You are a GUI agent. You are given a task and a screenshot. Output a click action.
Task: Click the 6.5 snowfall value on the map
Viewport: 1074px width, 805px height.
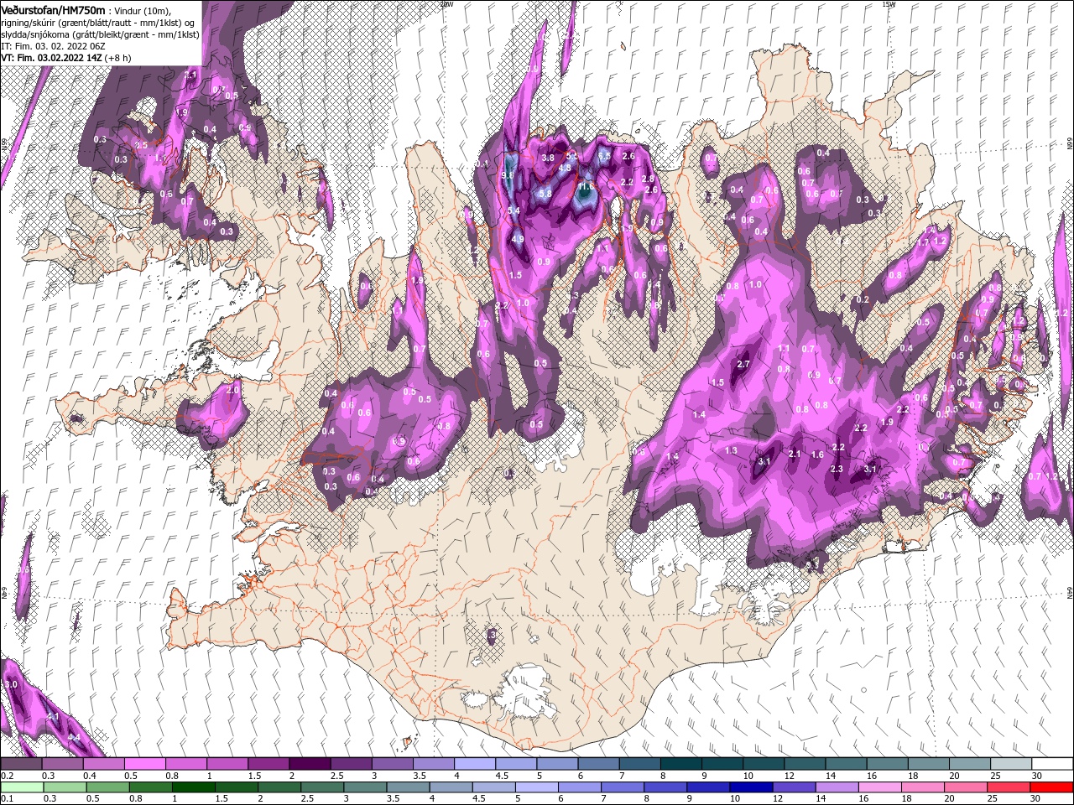[604, 155]
